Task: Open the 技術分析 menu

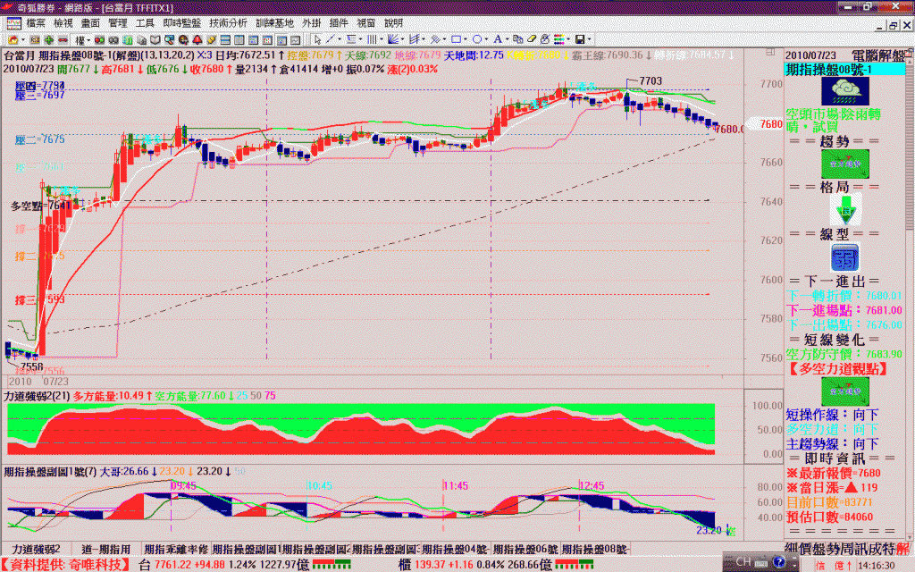Action: pyautogui.click(x=228, y=23)
